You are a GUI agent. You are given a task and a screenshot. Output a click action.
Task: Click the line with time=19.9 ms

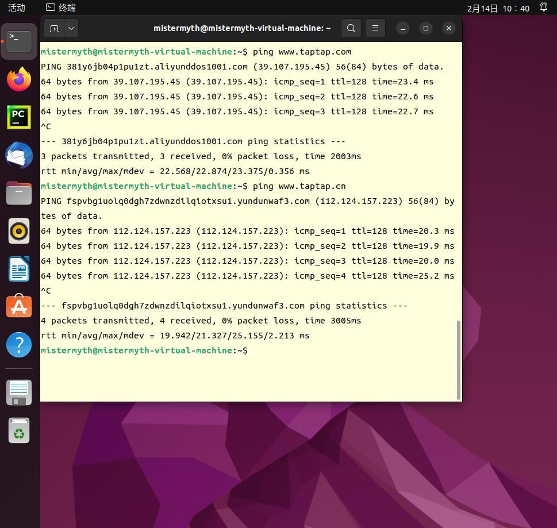coord(248,246)
